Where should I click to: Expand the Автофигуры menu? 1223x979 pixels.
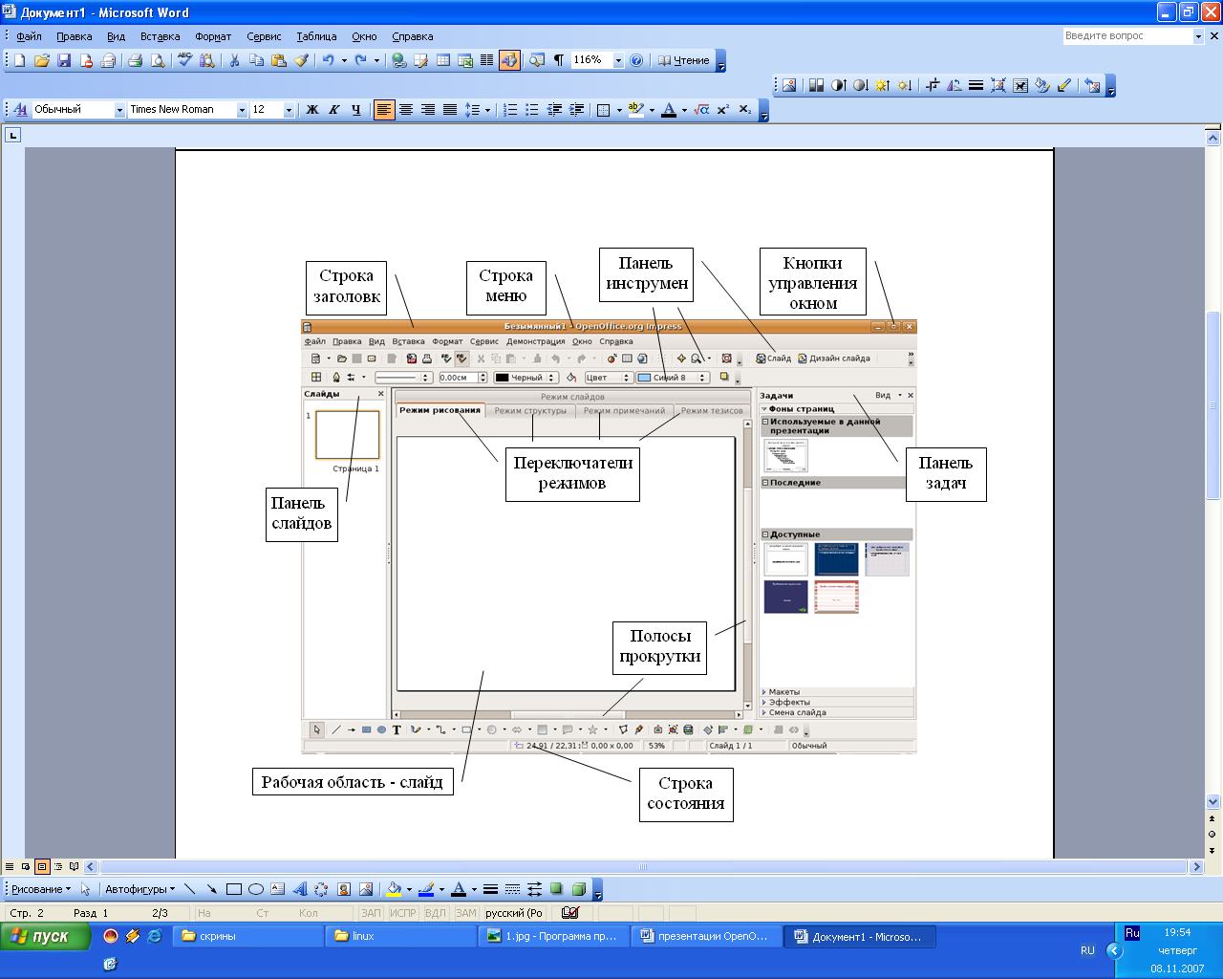pos(139,889)
